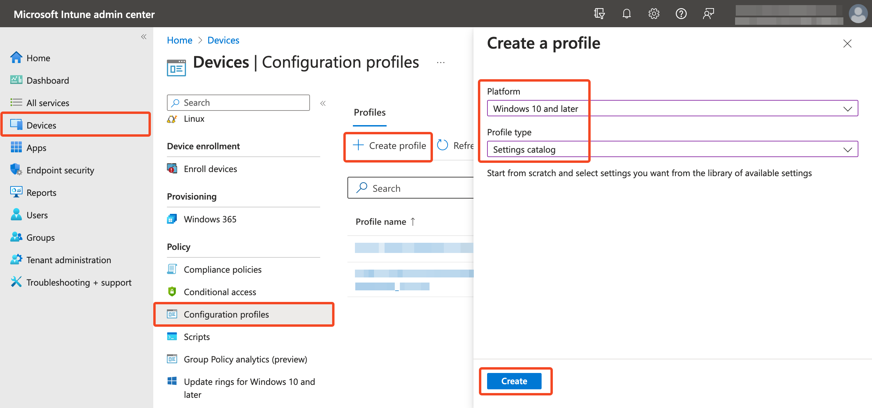Open the settings gear icon
Image resolution: width=872 pixels, height=408 pixels.
[654, 14]
